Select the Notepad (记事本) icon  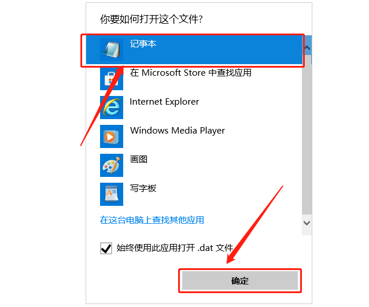coord(112,50)
